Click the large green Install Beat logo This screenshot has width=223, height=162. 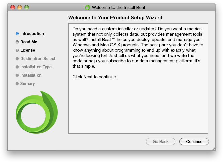36,112
